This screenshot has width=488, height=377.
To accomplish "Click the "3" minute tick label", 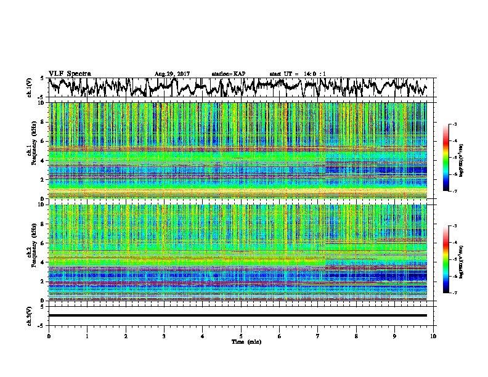I will [x=164, y=336].
